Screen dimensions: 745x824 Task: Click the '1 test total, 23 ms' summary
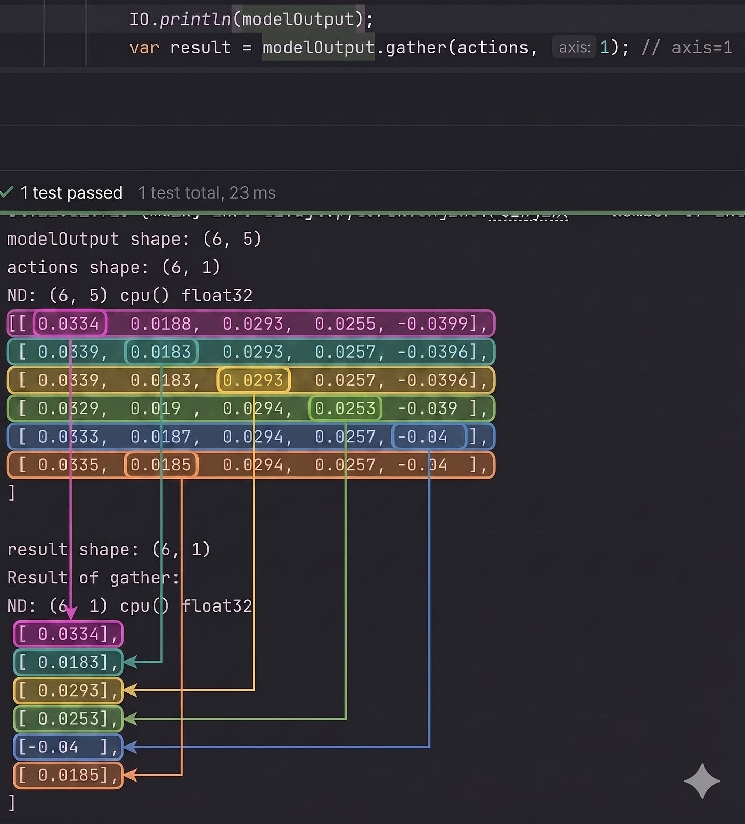pos(207,193)
